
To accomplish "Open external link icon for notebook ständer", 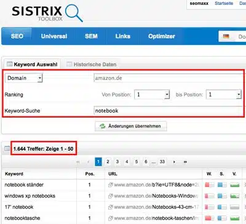I will click(x=111, y=185).
